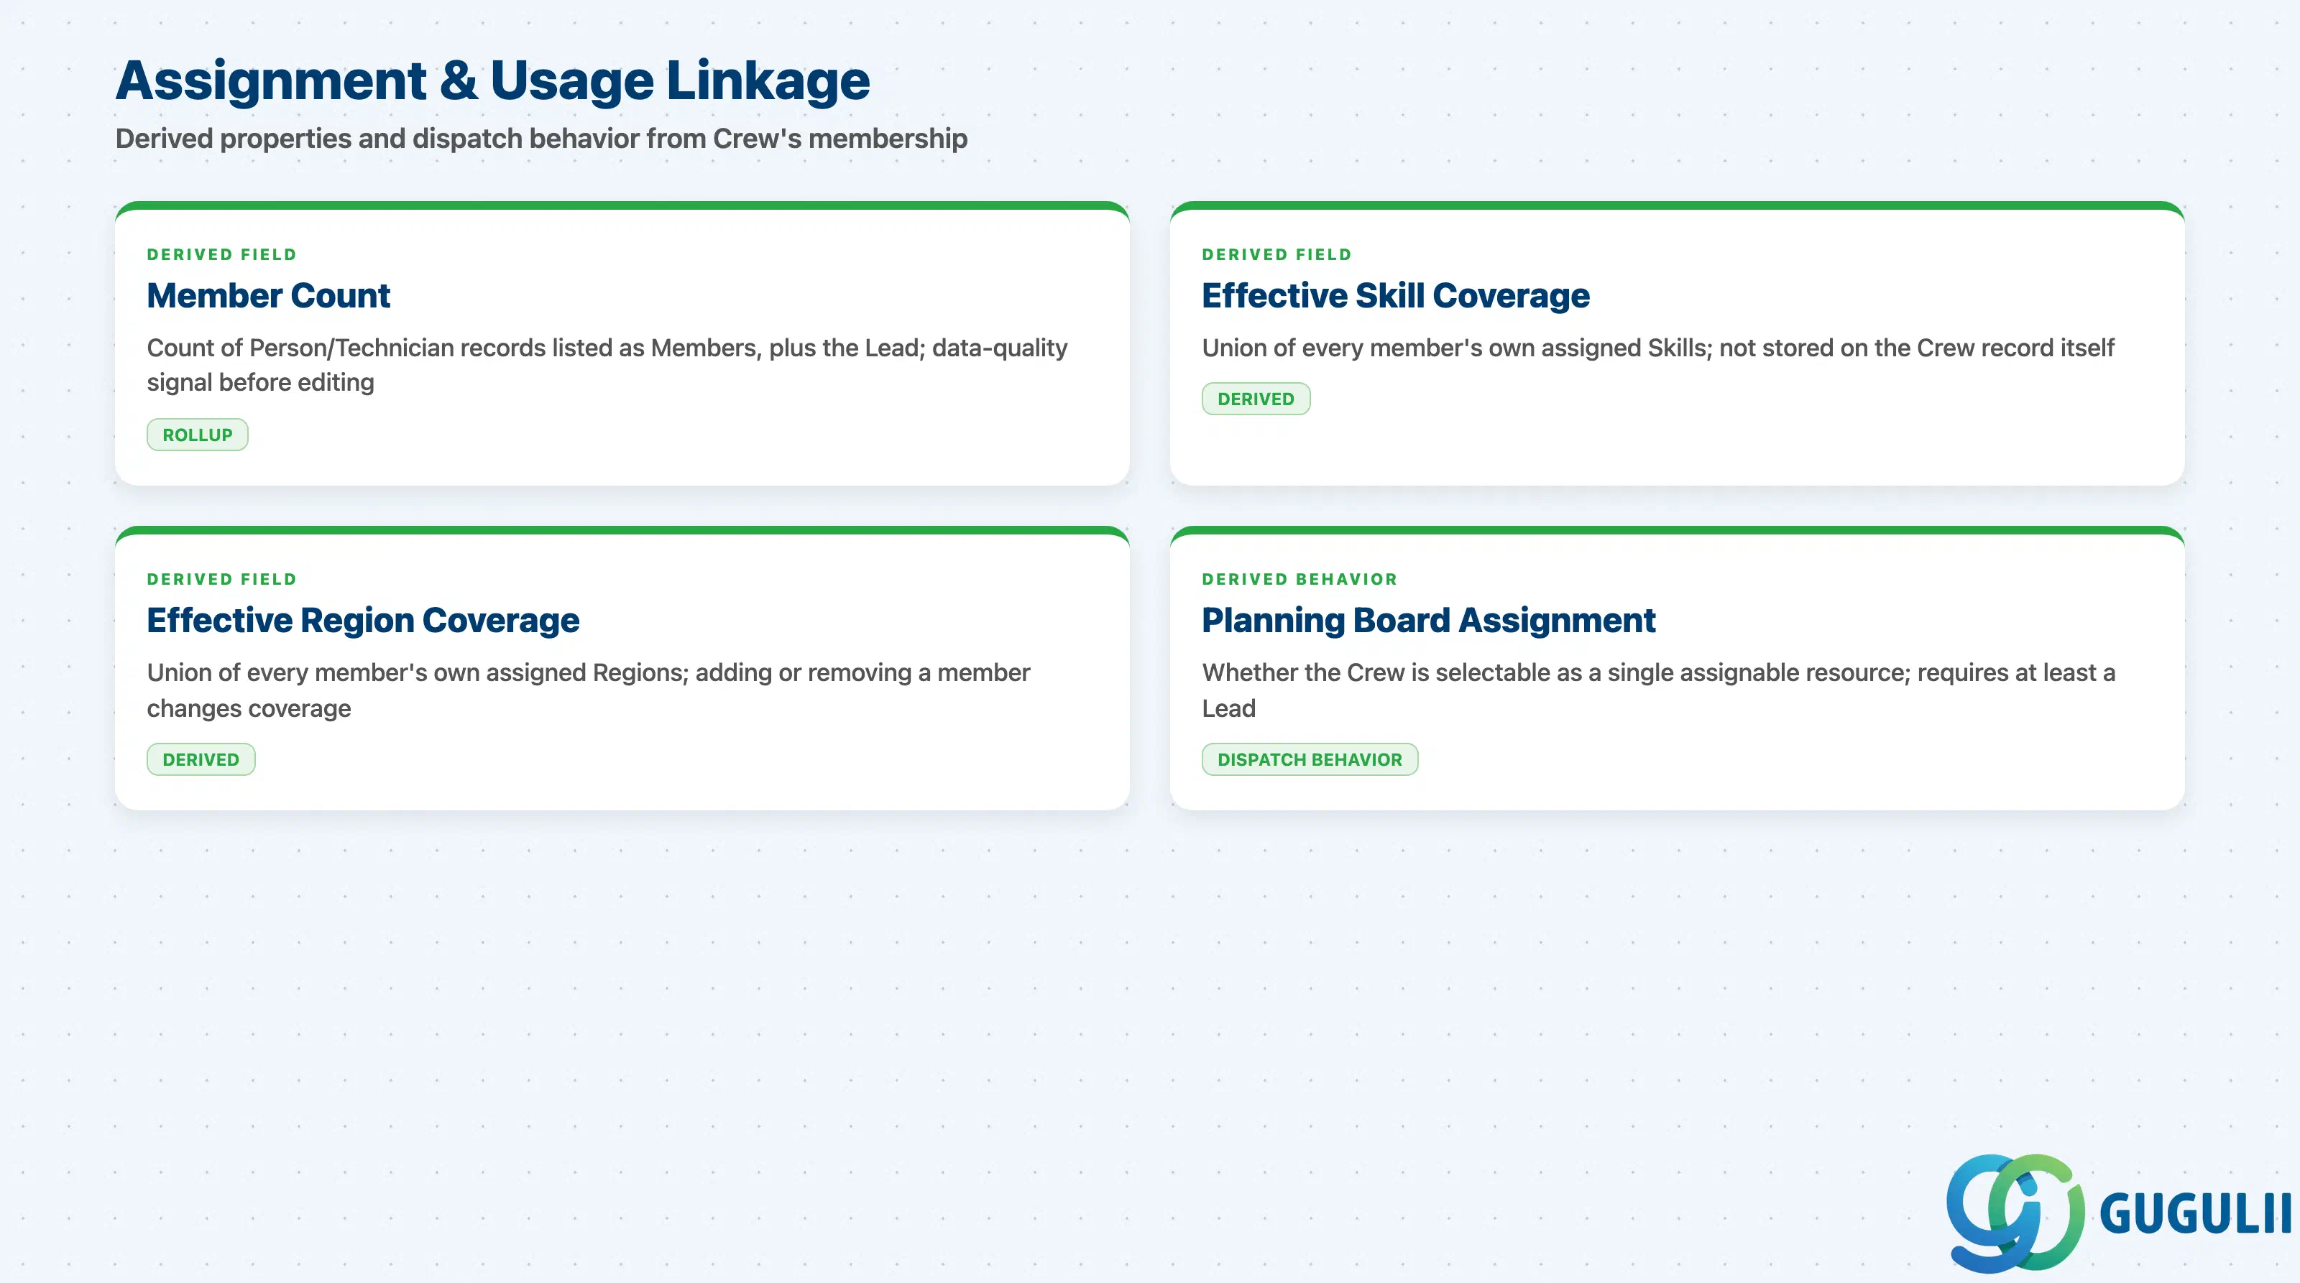The height and width of the screenshot is (1283, 2300).
Task: Click 'DERIVED FIELD' label above Member Count
Action: coord(221,254)
